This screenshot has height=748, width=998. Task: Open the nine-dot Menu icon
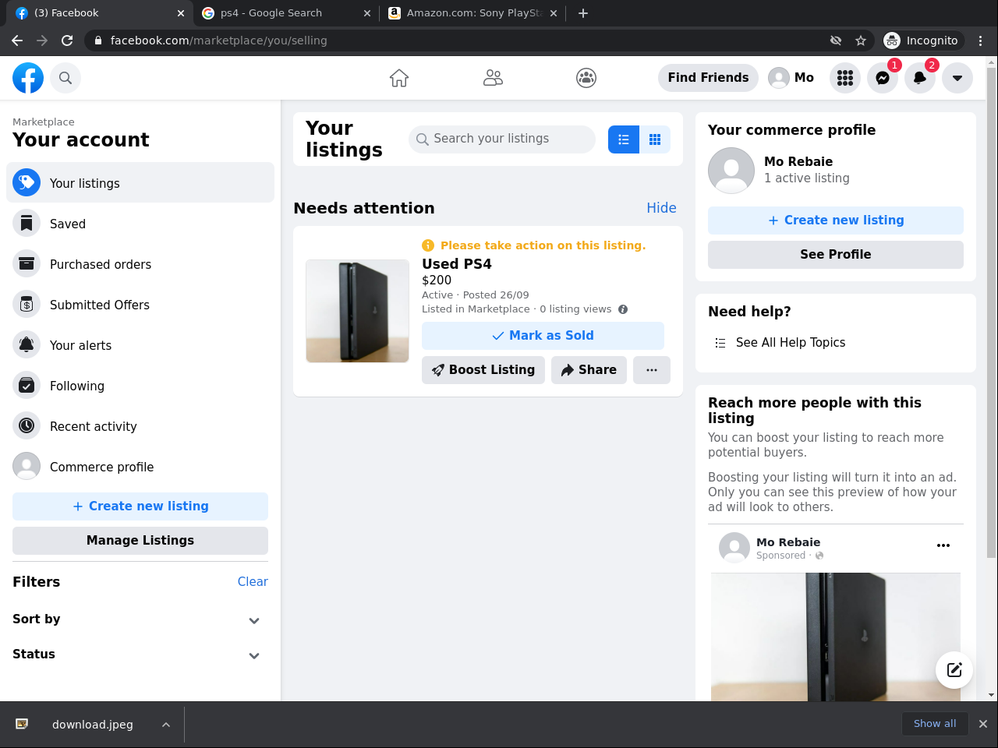845,78
